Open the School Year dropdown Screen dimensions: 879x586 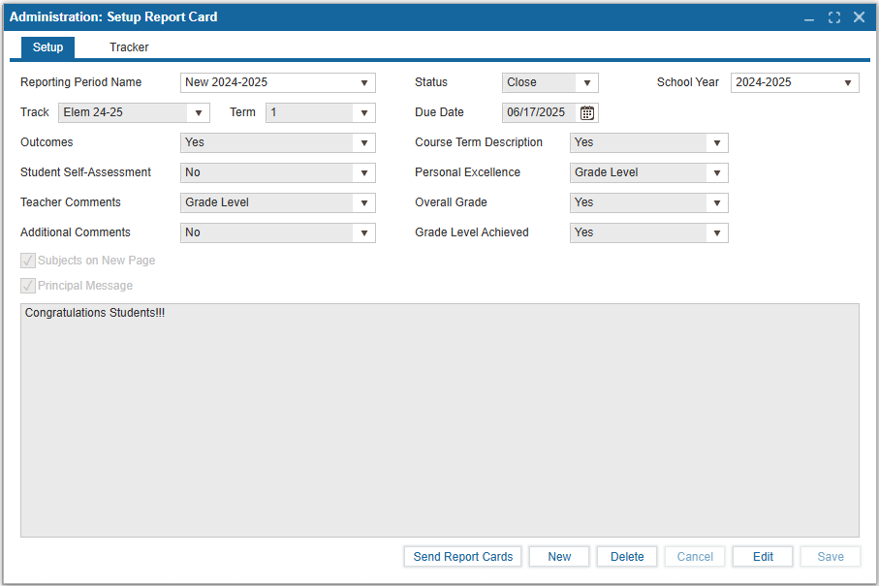(x=848, y=83)
